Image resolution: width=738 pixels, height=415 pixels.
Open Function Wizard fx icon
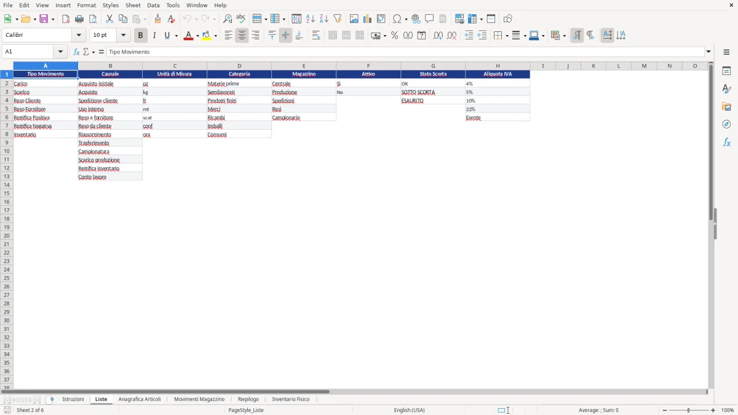[77, 52]
